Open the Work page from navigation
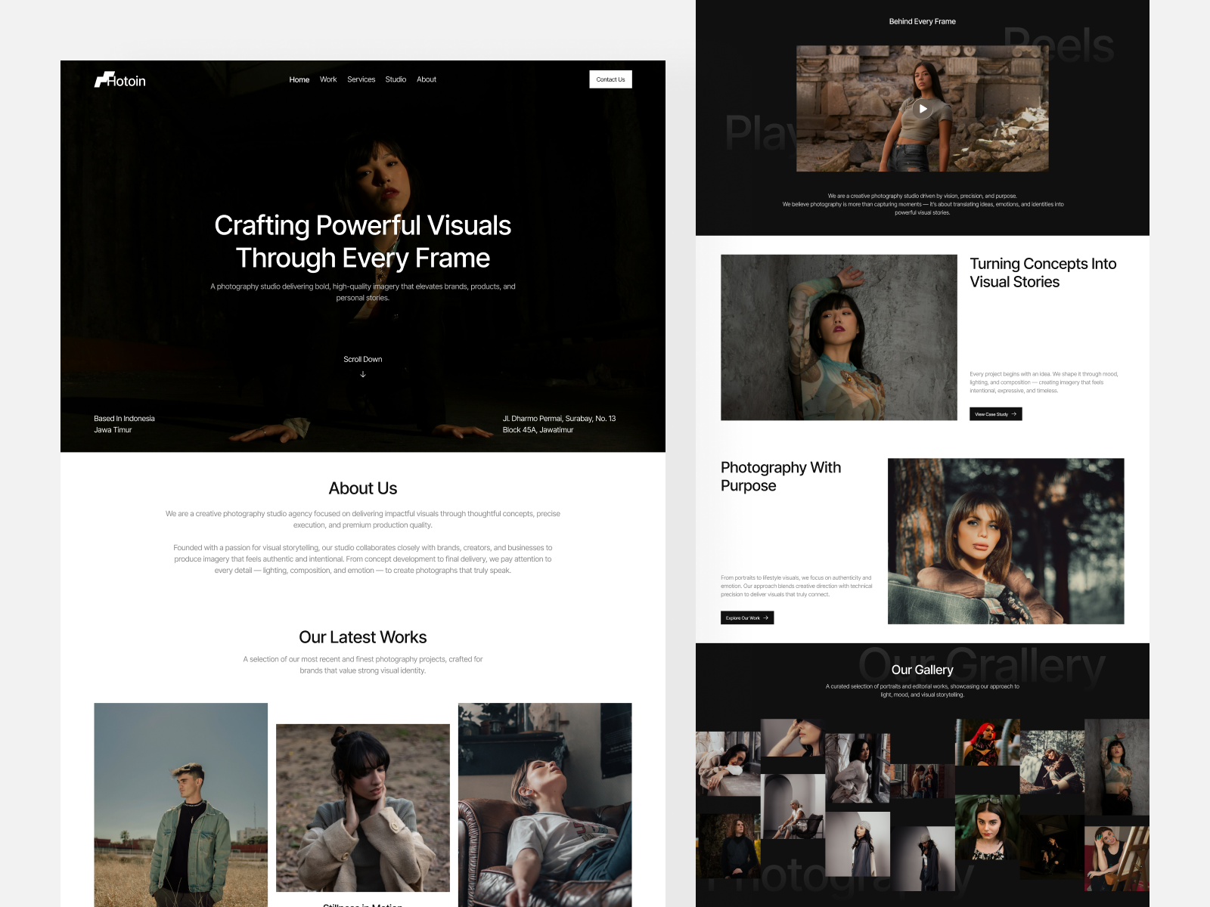The image size is (1210, 907). (327, 79)
